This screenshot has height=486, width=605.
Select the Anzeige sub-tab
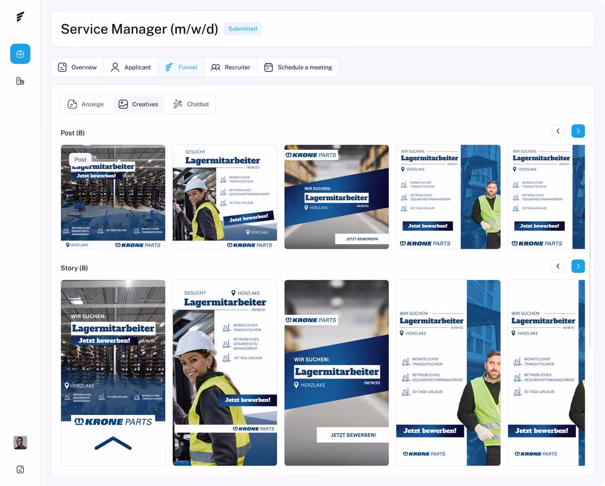coord(86,104)
